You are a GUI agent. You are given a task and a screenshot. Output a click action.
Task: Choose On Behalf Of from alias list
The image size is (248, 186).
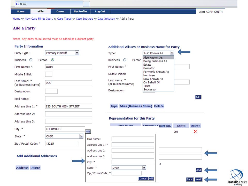click(158, 82)
